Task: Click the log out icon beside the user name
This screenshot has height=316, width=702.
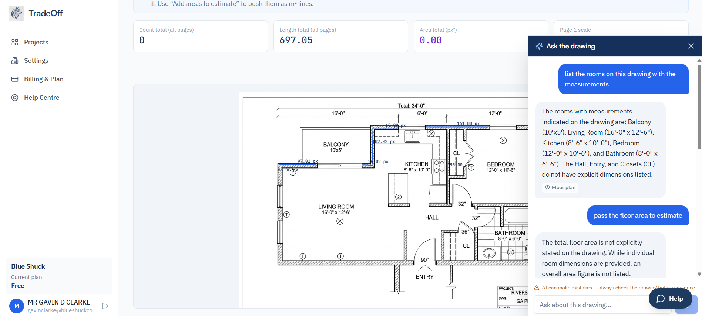Action: 105,306
